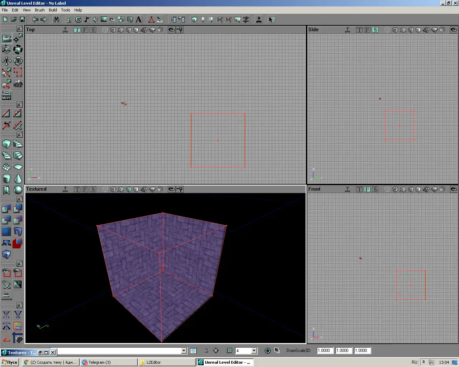Click the Invert Selection icon

18,285
